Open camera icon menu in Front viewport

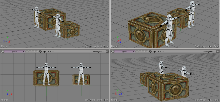41,52
